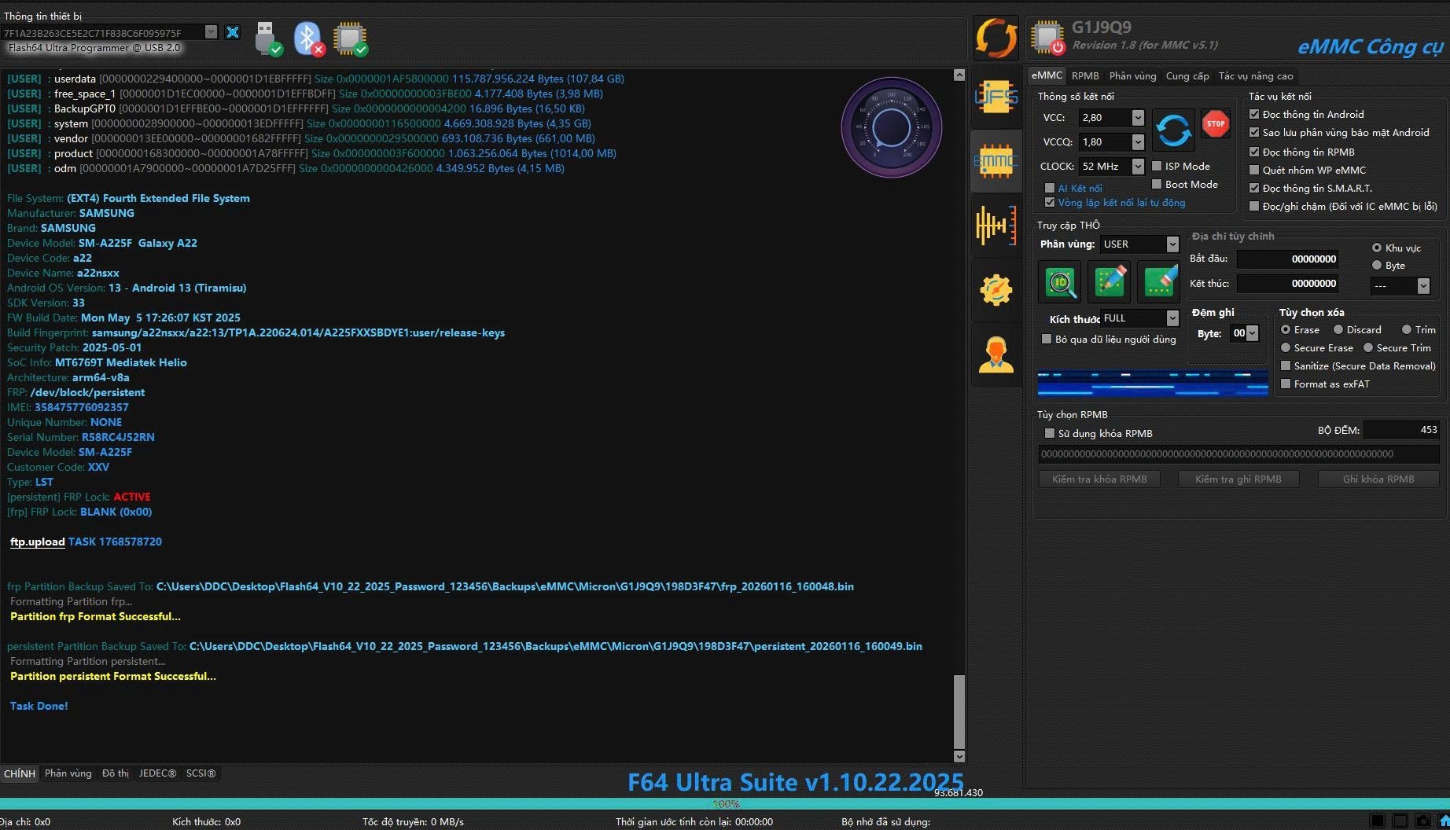Click the ftp.upload link in log
1450x830 pixels.
pos(37,542)
